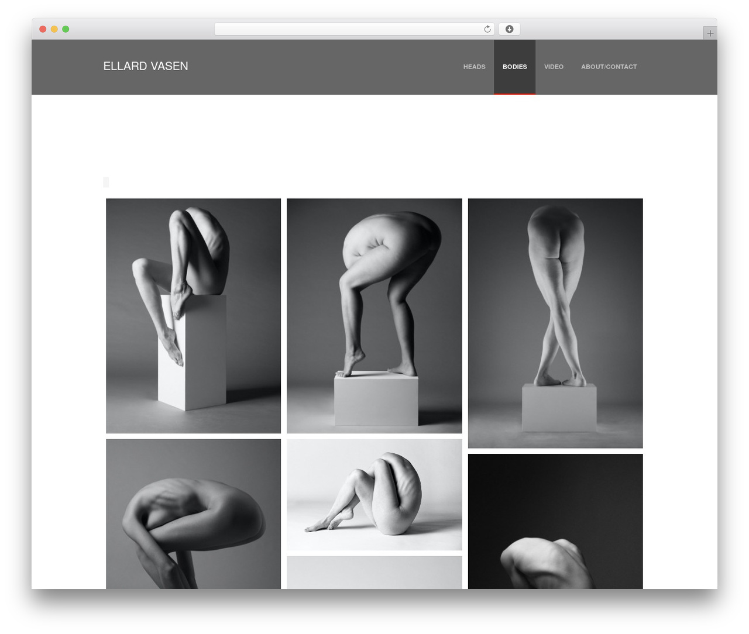
Task: Open a new tab with plus icon
Action: (710, 33)
